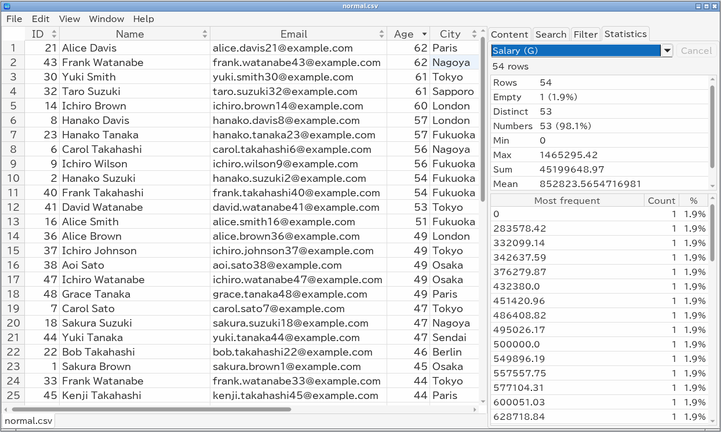Viewport: 721px width, 432px height.
Task: Click the Count column header
Action: pos(661,201)
